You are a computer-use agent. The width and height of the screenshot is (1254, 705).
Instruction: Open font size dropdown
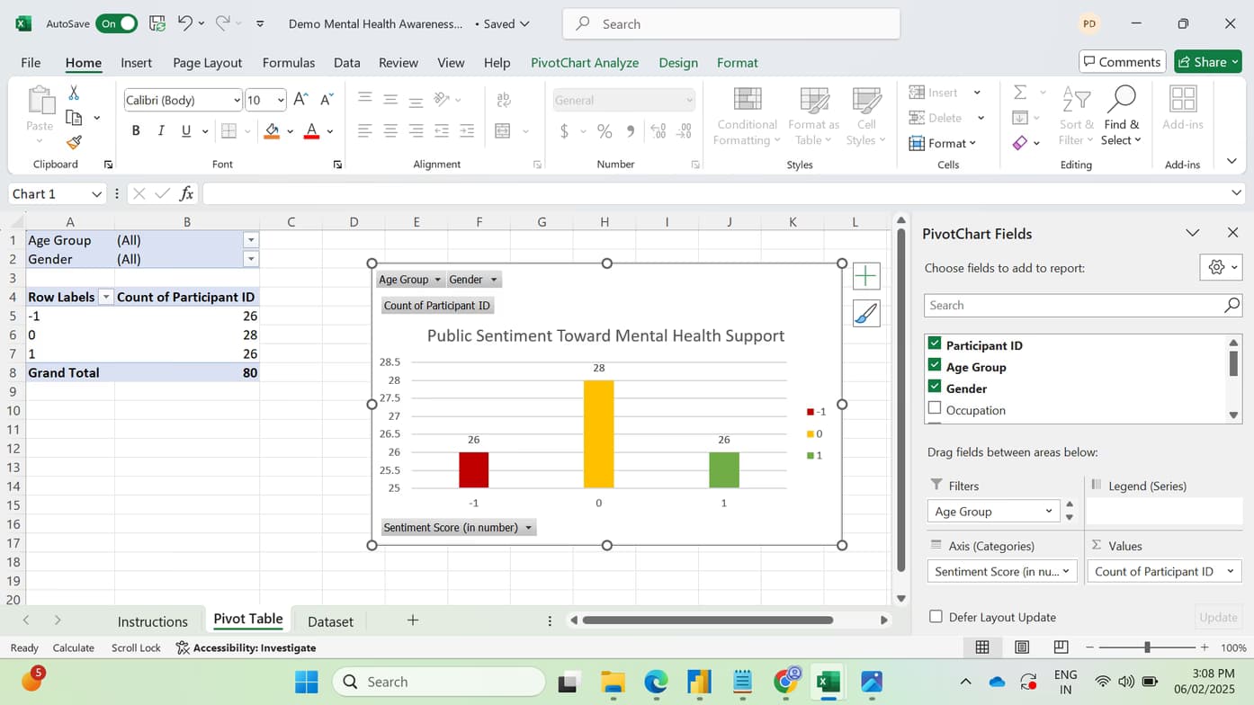pyautogui.click(x=281, y=101)
